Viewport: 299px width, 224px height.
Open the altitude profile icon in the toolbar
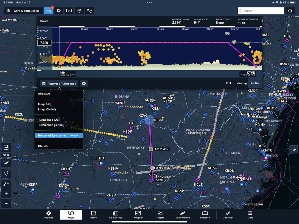[x=69, y=10]
